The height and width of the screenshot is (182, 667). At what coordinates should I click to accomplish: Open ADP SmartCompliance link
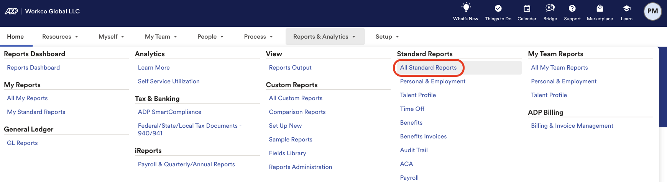169,112
